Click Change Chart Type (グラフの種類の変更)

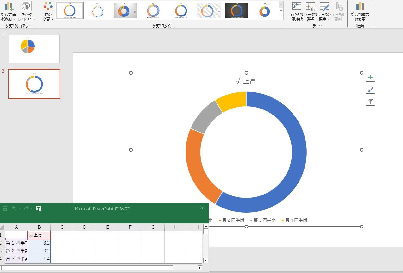tap(360, 11)
